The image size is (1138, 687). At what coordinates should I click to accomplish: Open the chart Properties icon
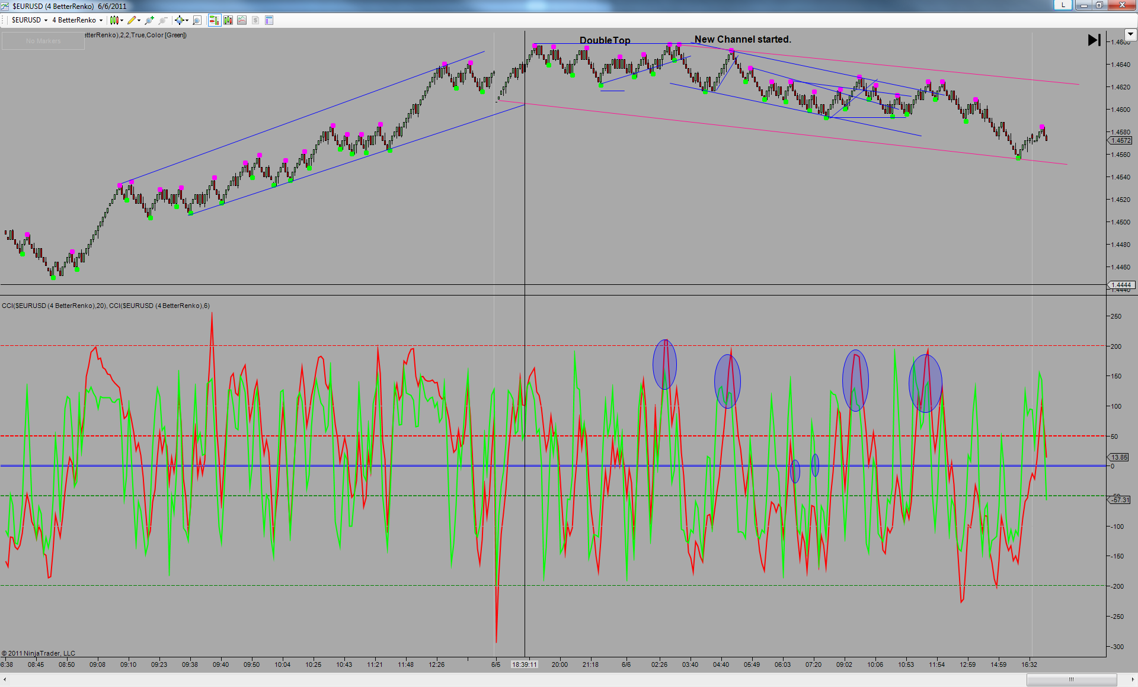pyautogui.click(x=269, y=20)
